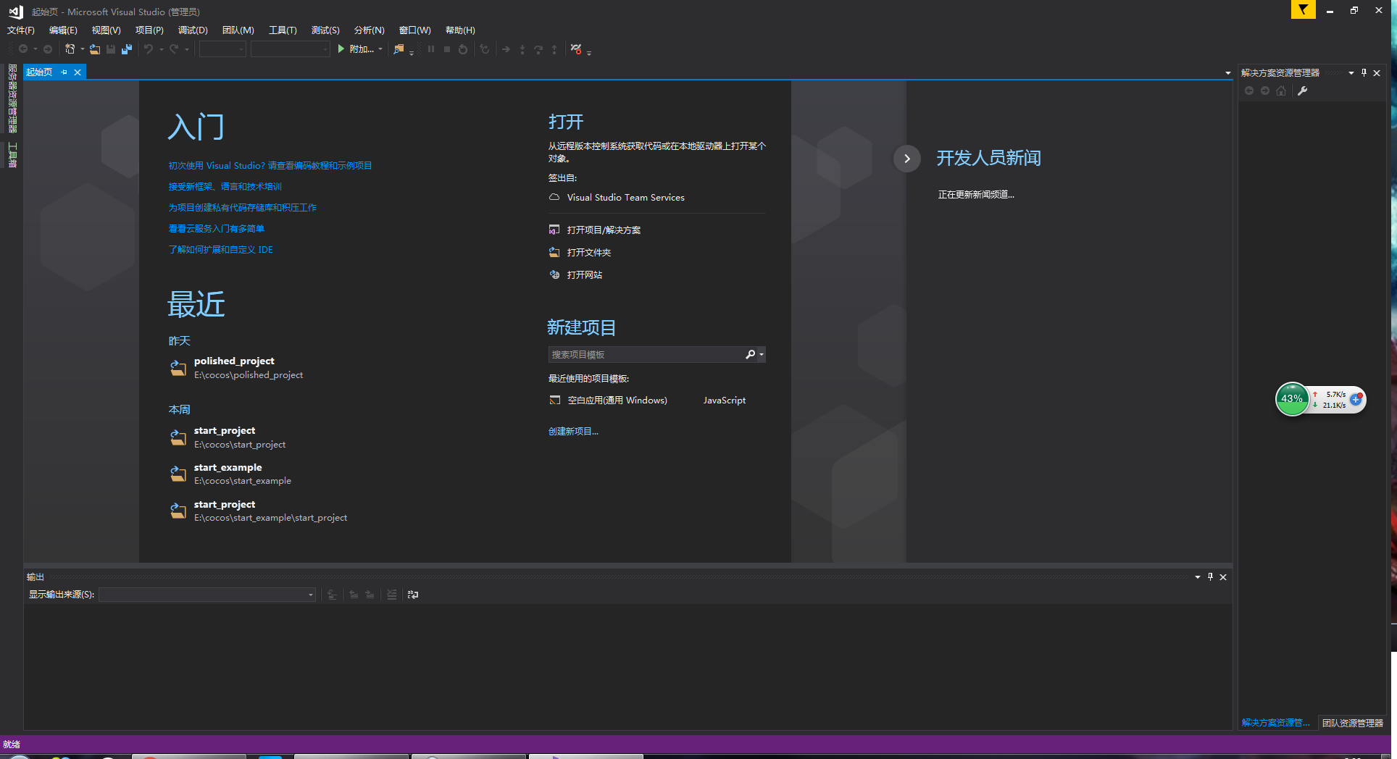
Task: Open the solution configuration combo box
Action: pos(222,49)
